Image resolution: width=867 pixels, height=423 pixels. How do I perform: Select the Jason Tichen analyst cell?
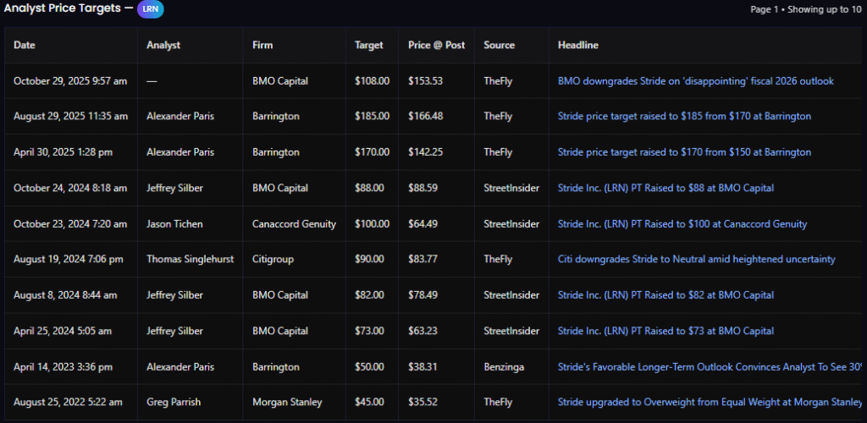tap(174, 224)
